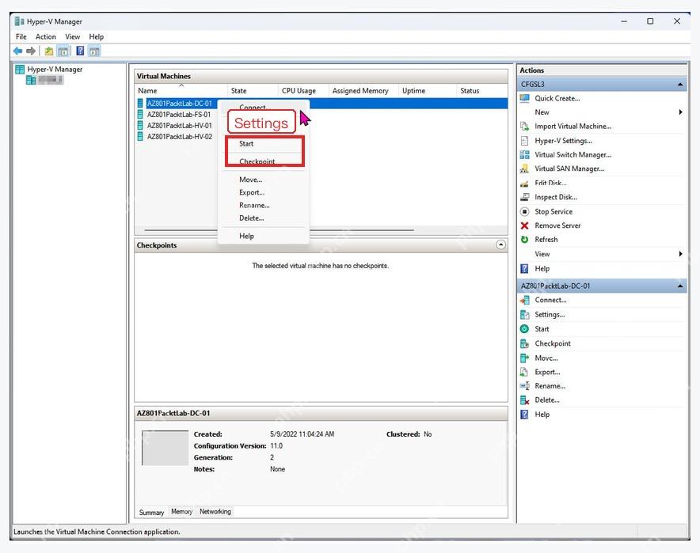Sort by the CPU Usage column header
This screenshot has width=700, height=553.
303,91
